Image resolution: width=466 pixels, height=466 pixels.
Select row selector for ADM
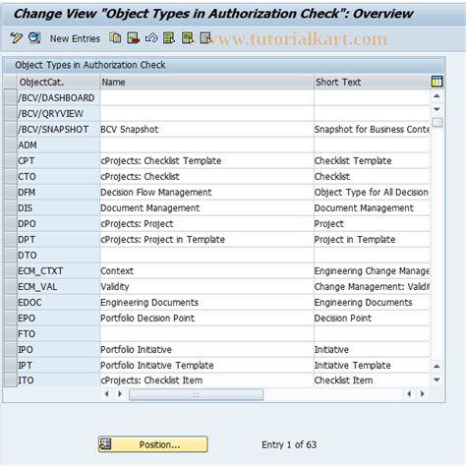click(x=11, y=145)
